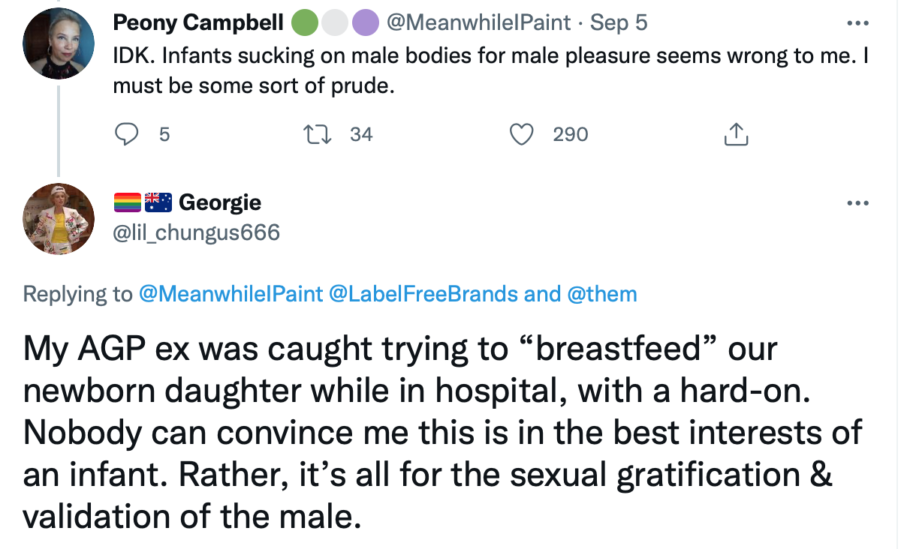
Task: Click the 34 retweets count
Action: [361, 135]
